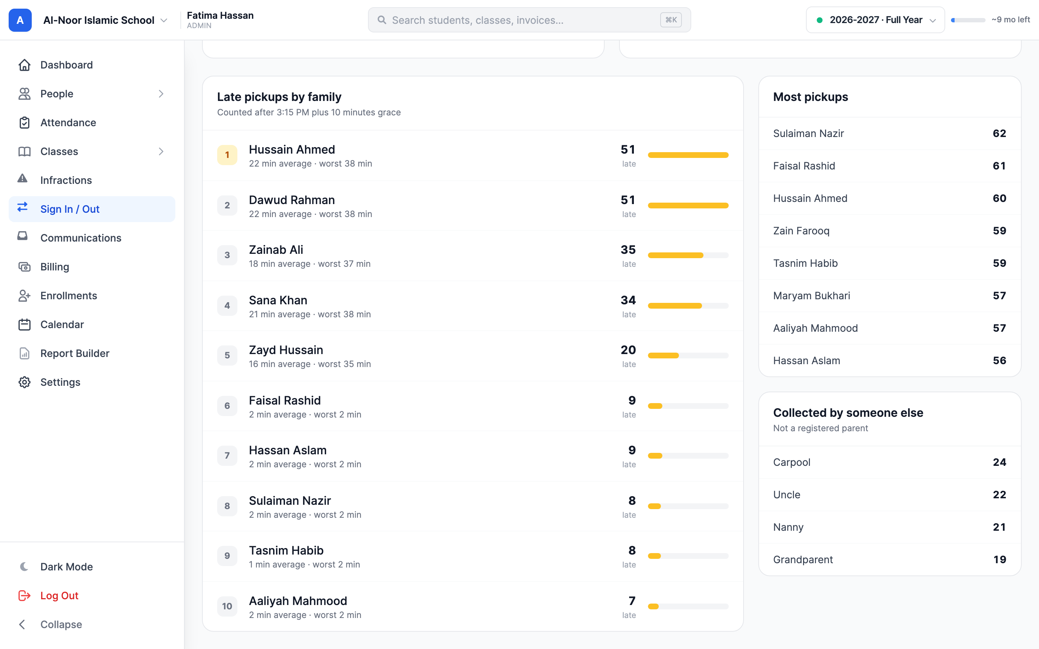
Task: Expand the Classes submenu chevron
Action: point(161,151)
